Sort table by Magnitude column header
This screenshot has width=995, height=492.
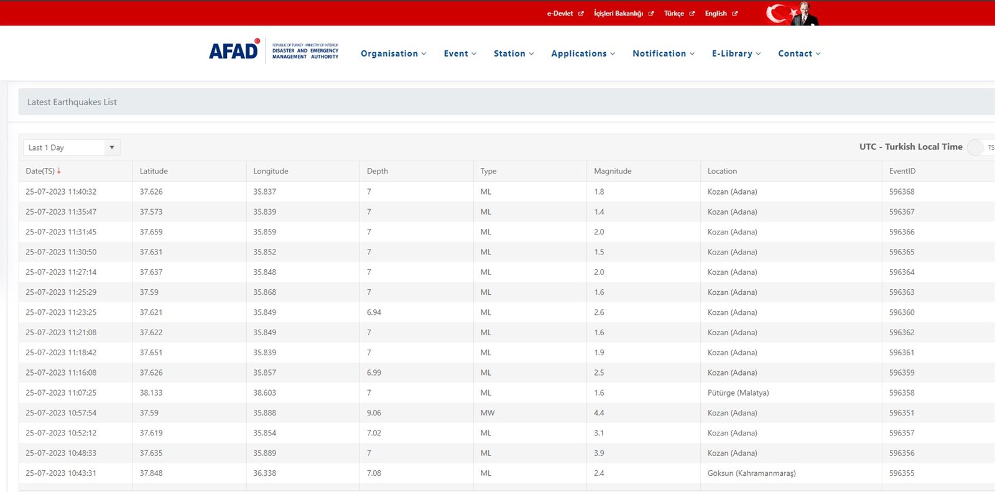coord(613,171)
